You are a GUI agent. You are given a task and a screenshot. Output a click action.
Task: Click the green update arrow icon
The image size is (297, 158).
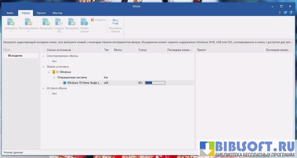click(280, 12)
